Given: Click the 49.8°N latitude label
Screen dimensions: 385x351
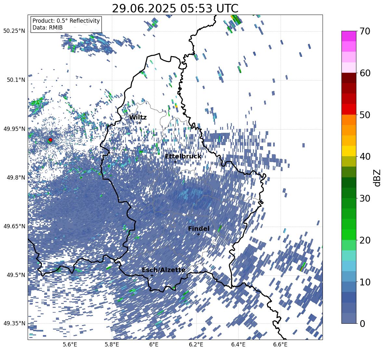Looking at the screenshot, I should pos(16,178).
